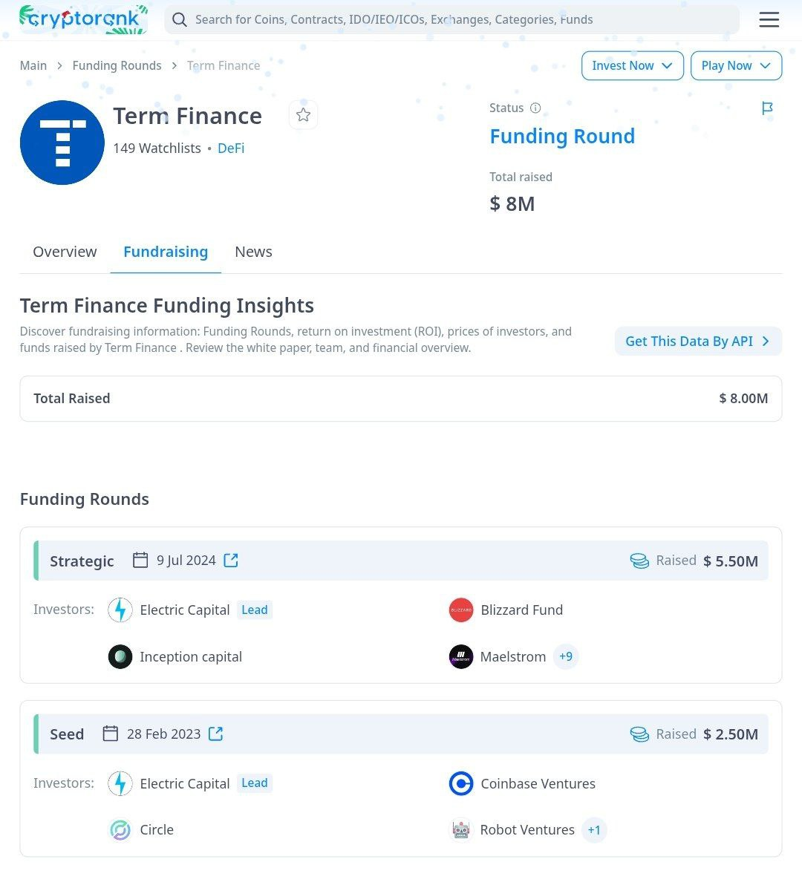Focus the coin search field
Viewport: 802px width, 885px height.
(451, 20)
